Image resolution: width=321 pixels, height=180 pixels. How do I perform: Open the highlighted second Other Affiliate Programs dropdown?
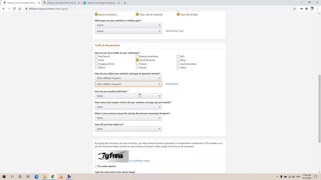point(128,84)
